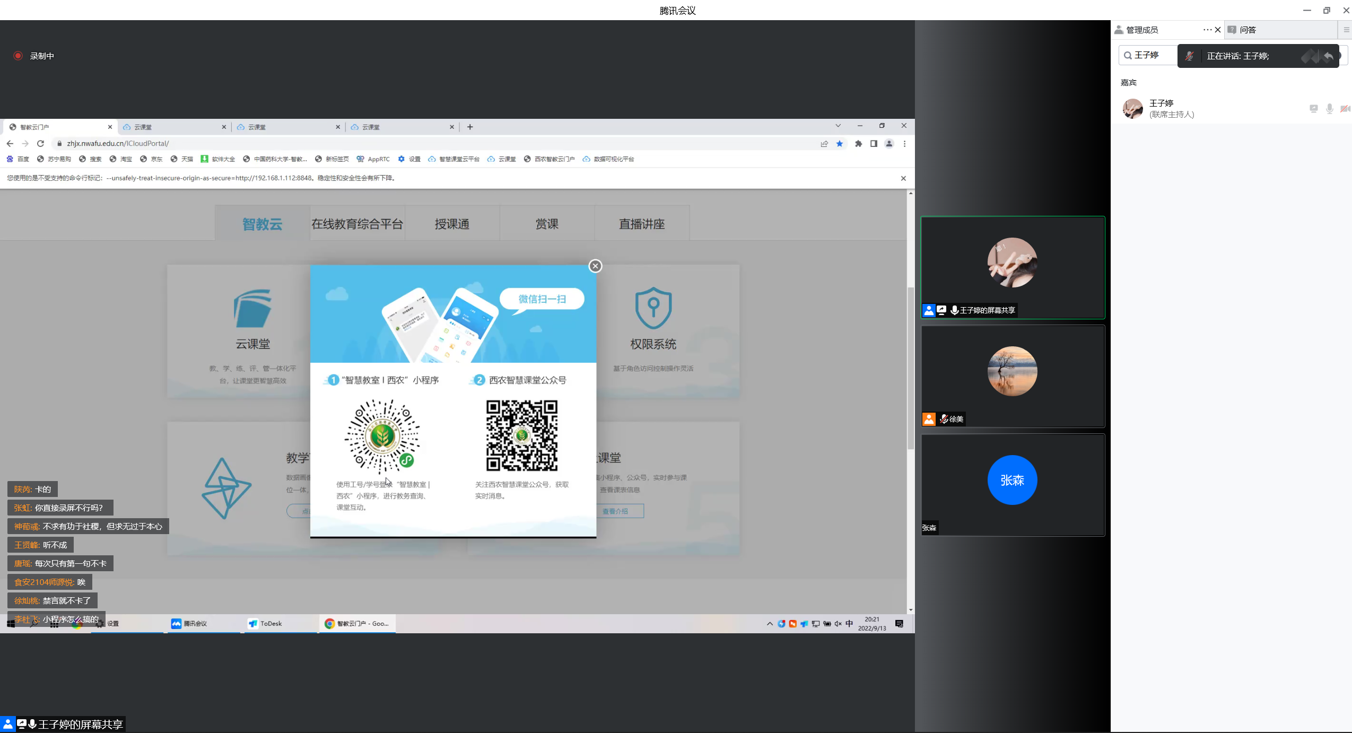
Task: Expand the tab search dropdown arrow
Action: point(838,126)
